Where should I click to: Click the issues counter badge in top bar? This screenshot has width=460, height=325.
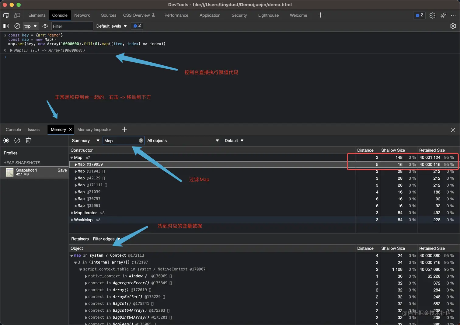coord(419,15)
